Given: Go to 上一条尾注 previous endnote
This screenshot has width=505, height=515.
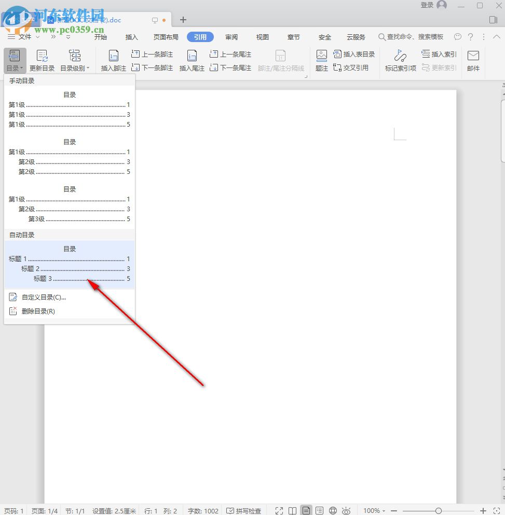Looking at the screenshot, I should 230,54.
